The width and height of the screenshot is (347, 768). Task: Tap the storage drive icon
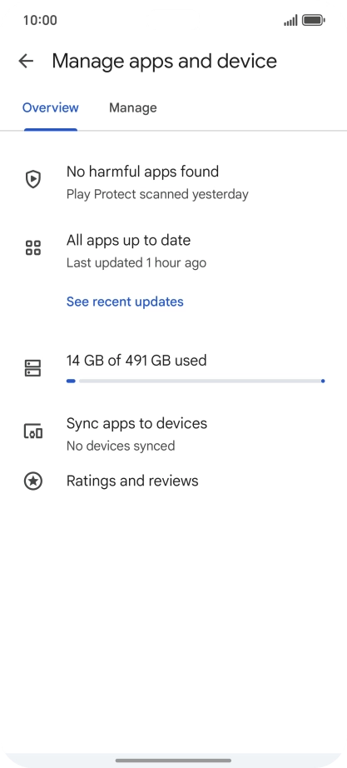(32, 368)
